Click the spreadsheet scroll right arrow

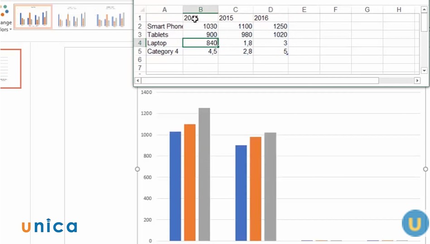[x=417, y=81]
